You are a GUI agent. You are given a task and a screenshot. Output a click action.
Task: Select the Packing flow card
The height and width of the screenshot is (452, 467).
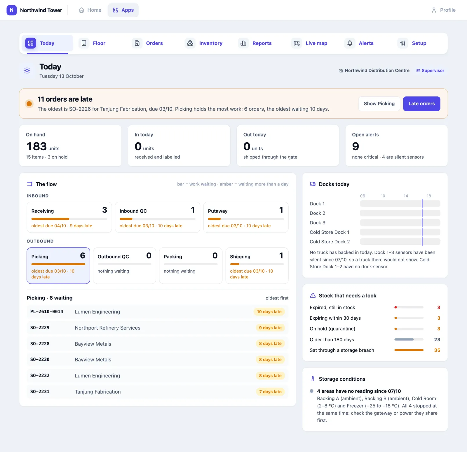coord(191,266)
